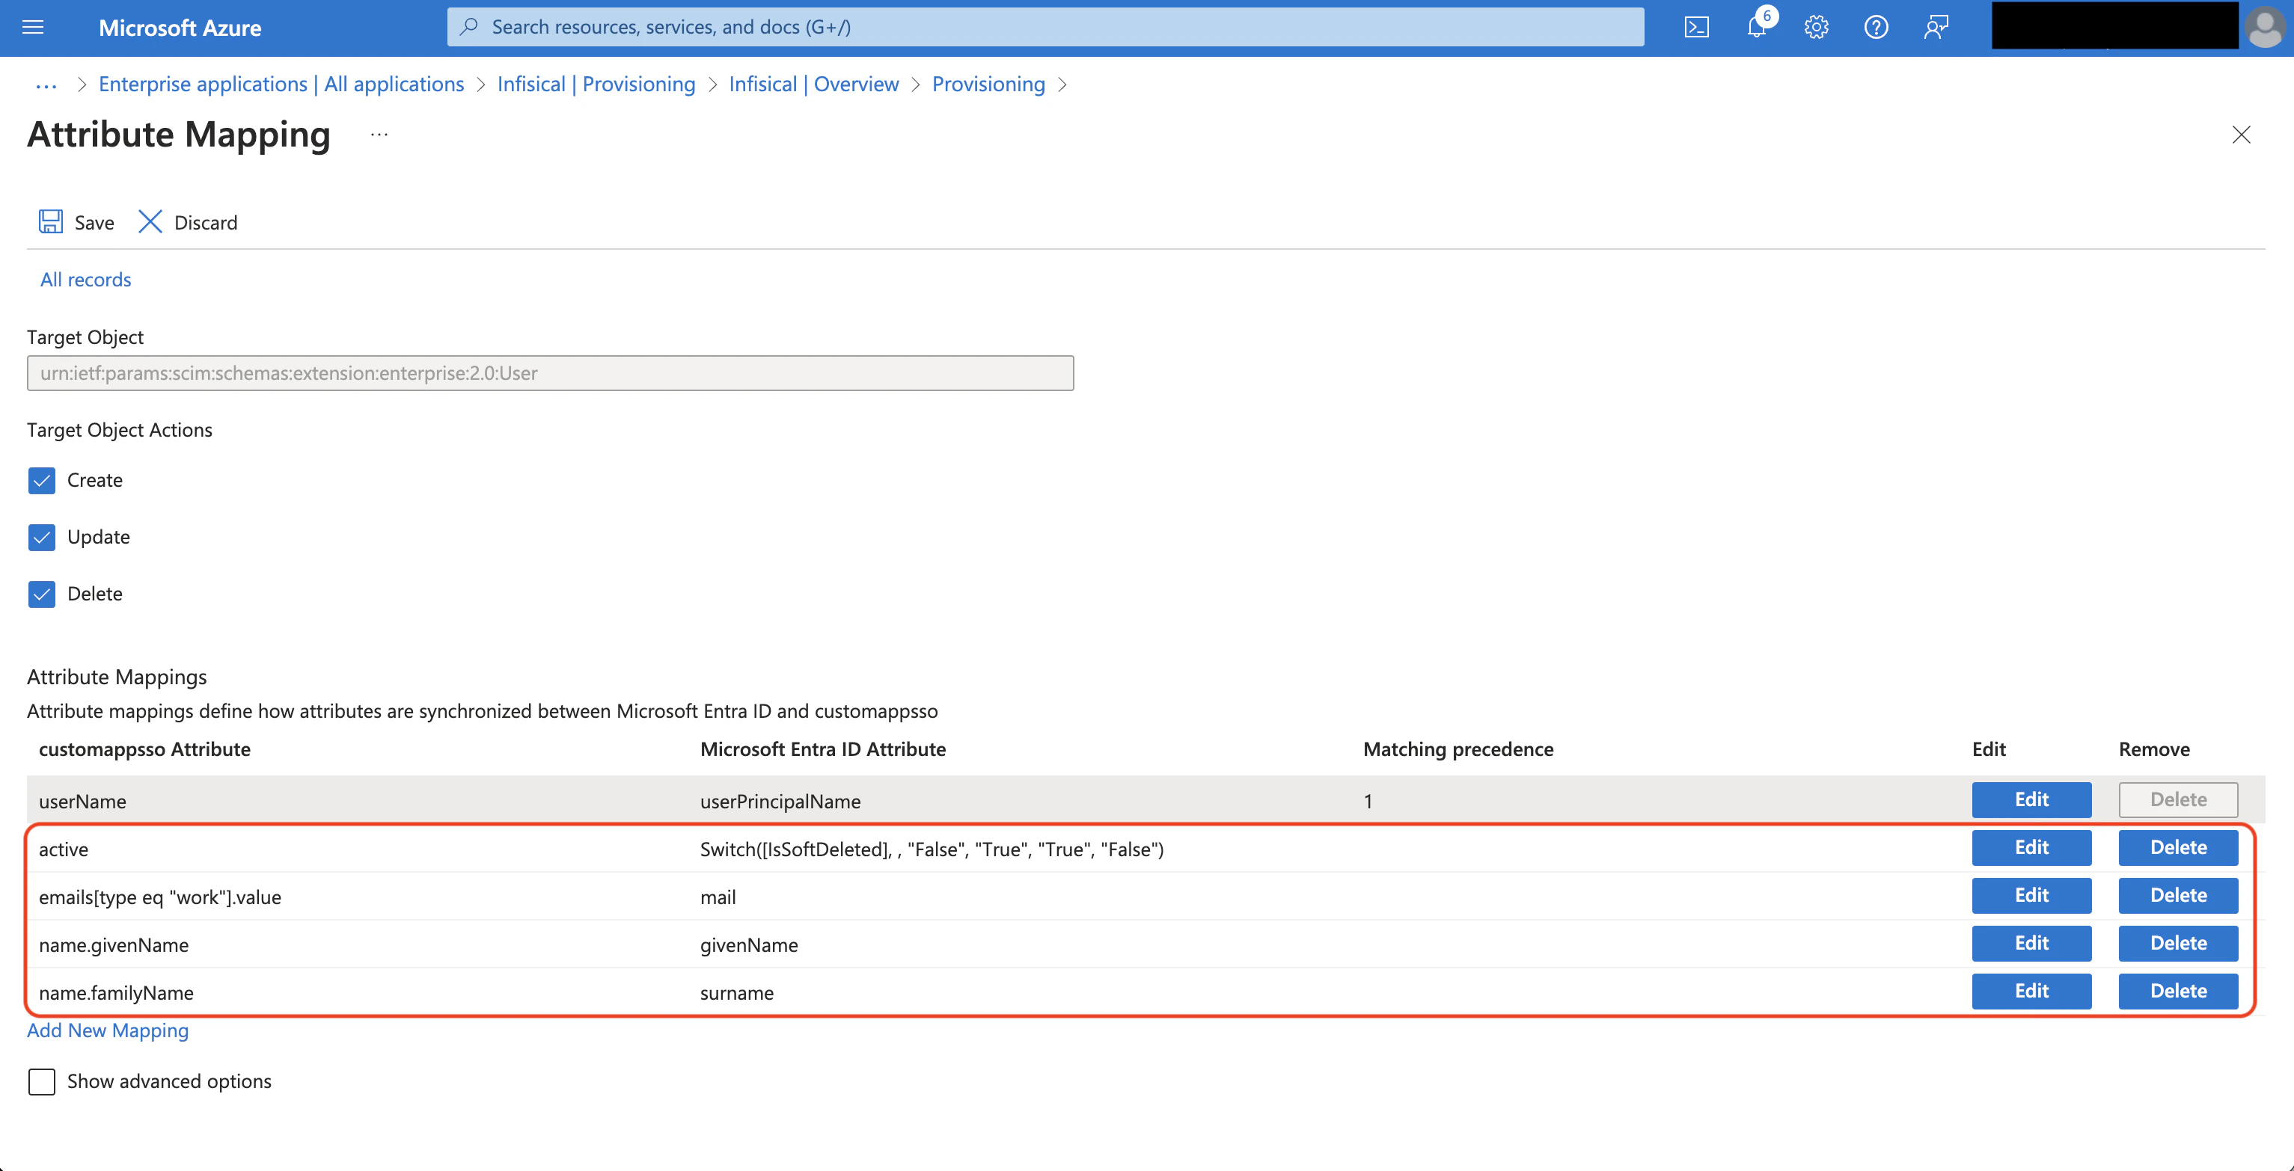Select the surname attribute cell
Screen dimensions: 2294x1171
(736, 993)
